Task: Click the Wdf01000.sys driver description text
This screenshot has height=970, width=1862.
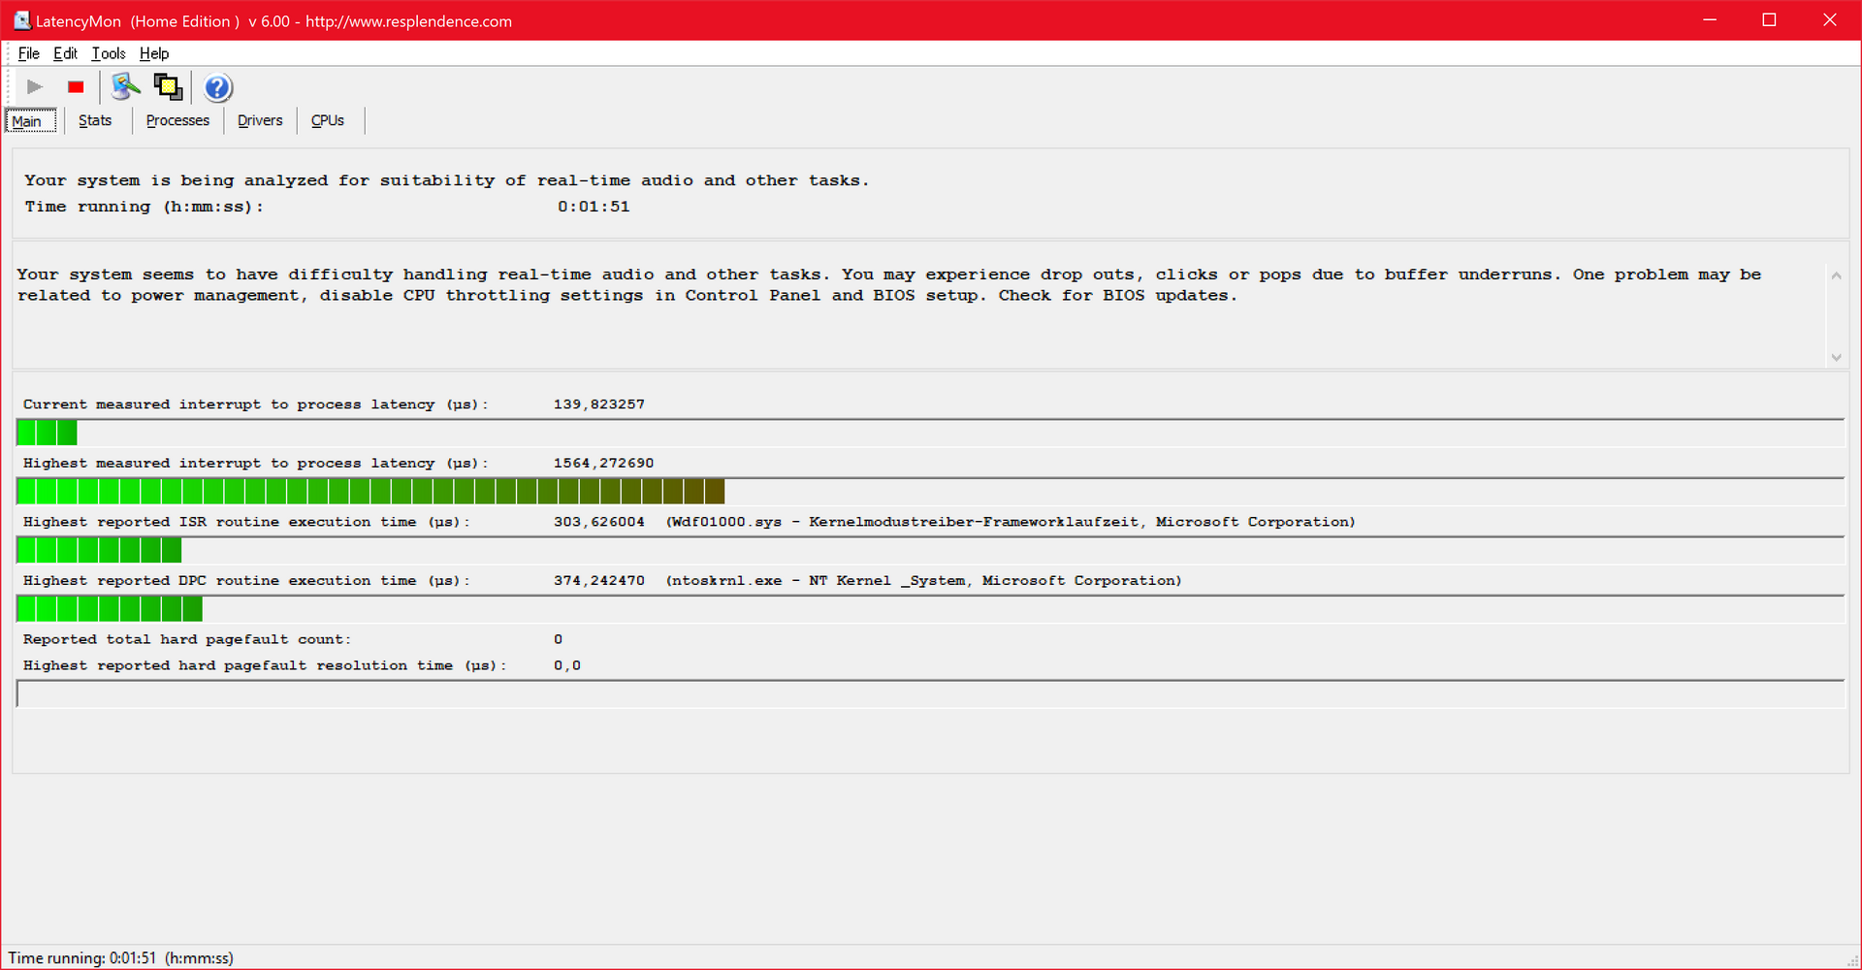Action: [x=1011, y=522]
